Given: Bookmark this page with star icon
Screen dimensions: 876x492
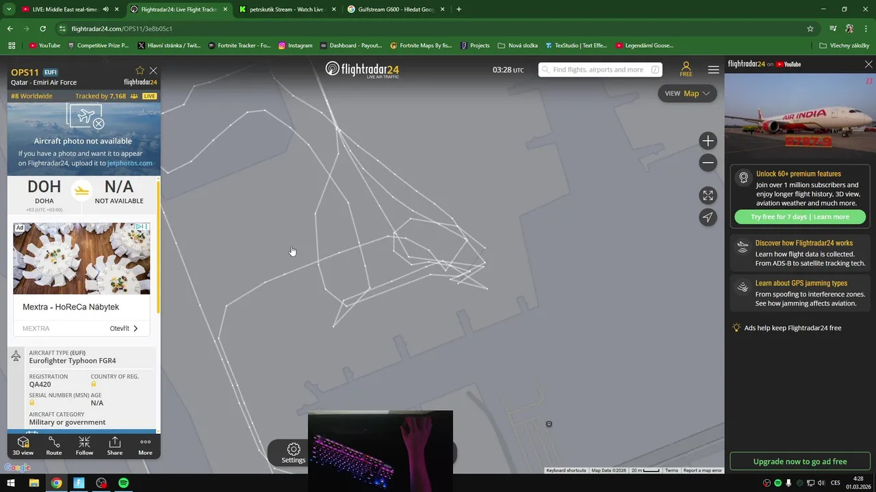Looking at the screenshot, I should 810,29.
